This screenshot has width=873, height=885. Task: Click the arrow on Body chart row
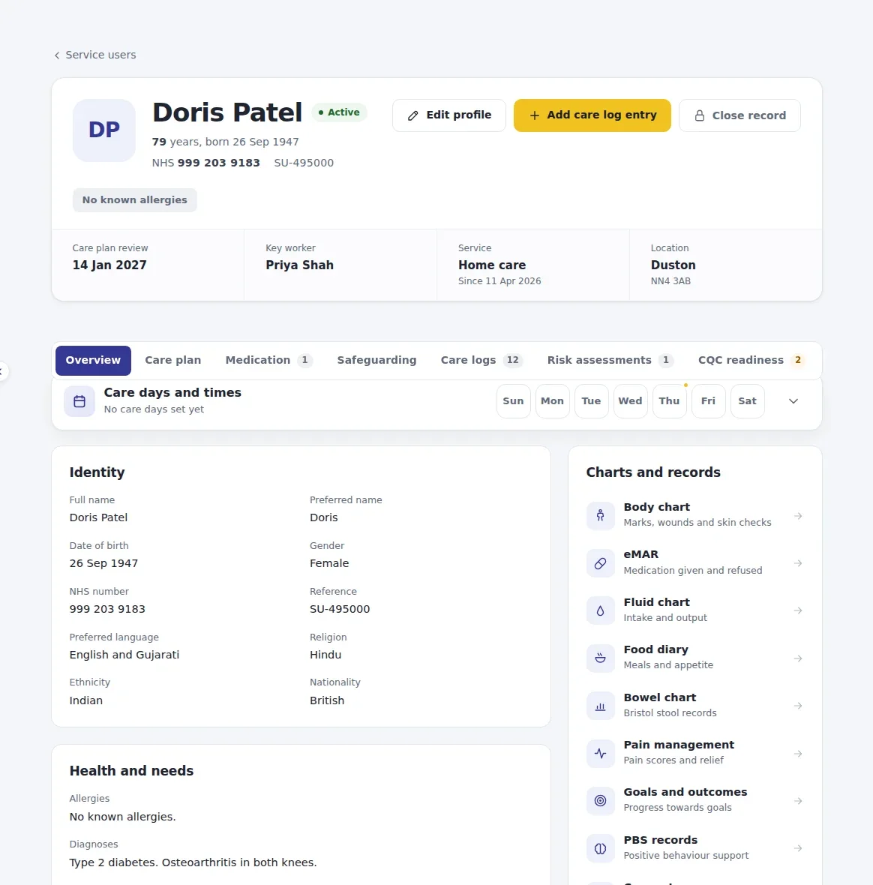[x=798, y=516]
